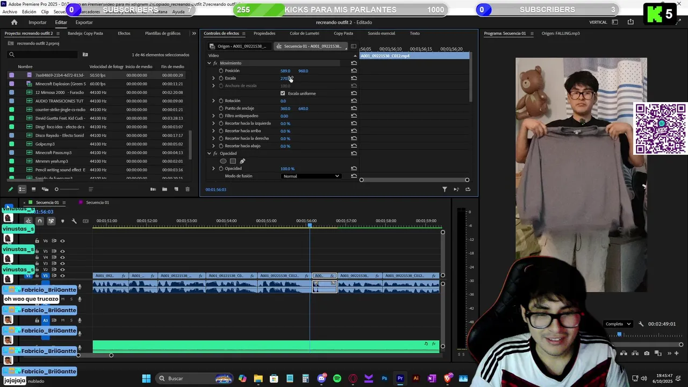Switch Project panel to icon view

[x=33, y=189]
